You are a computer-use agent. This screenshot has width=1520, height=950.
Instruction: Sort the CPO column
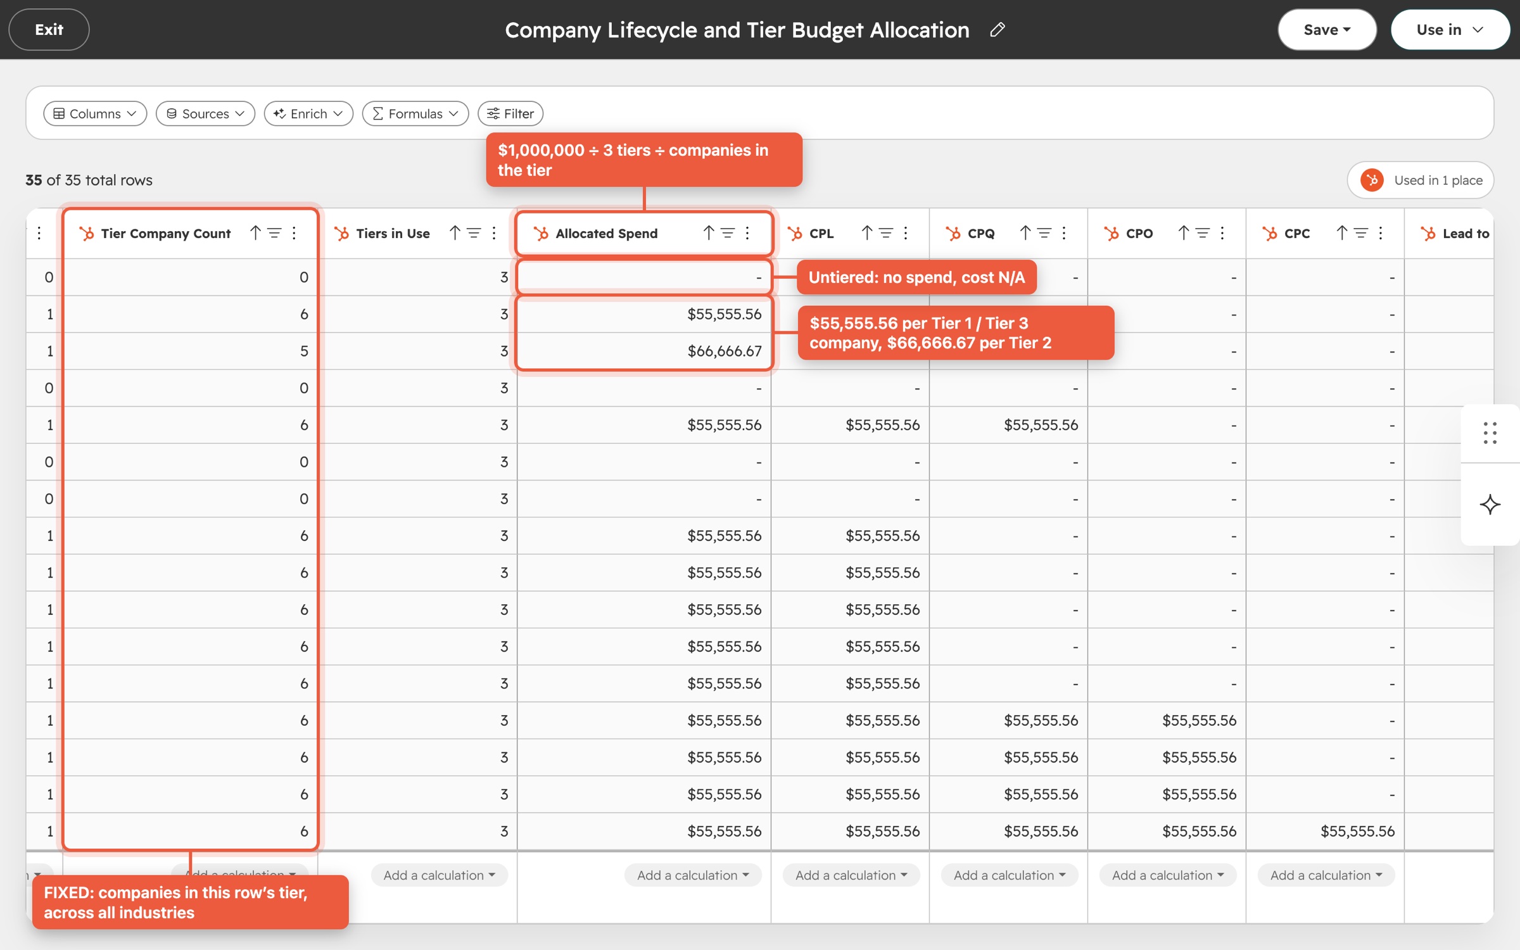[x=1184, y=233]
